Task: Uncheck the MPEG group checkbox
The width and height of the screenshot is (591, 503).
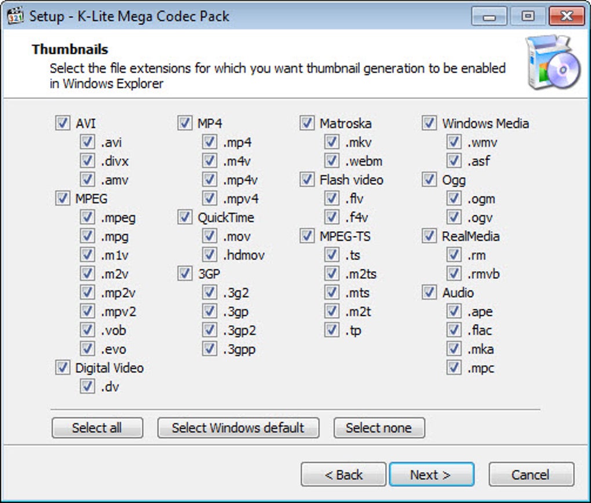Action: pyautogui.click(x=62, y=199)
